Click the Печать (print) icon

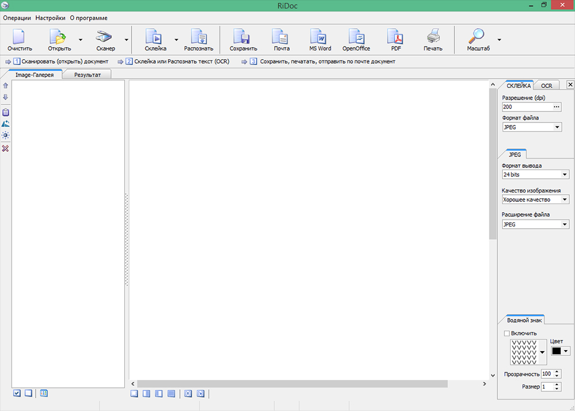click(x=433, y=38)
